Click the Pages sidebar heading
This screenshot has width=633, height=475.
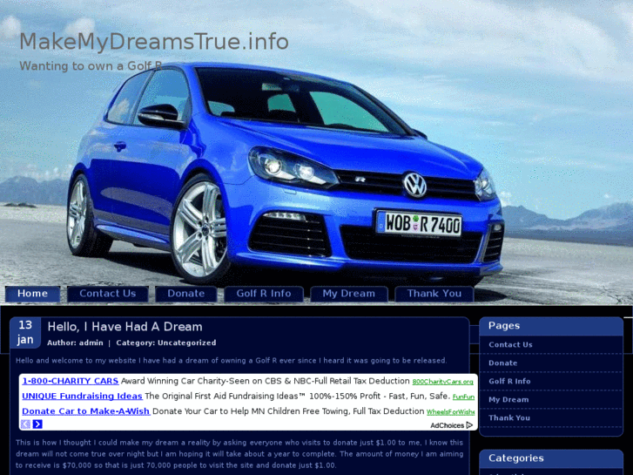tap(504, 326)
